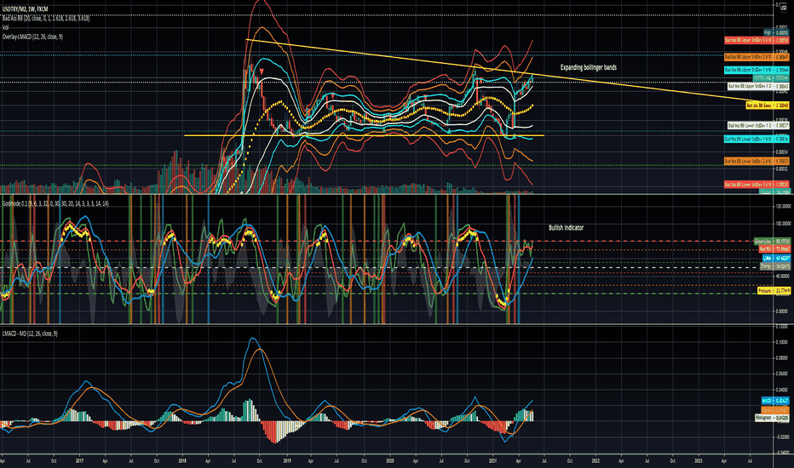
Task: Select the Vol indicator legend
Action: [x=6, y=27]
